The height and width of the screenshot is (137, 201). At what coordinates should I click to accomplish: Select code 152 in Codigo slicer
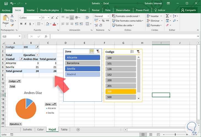click(x=121, y=75)
